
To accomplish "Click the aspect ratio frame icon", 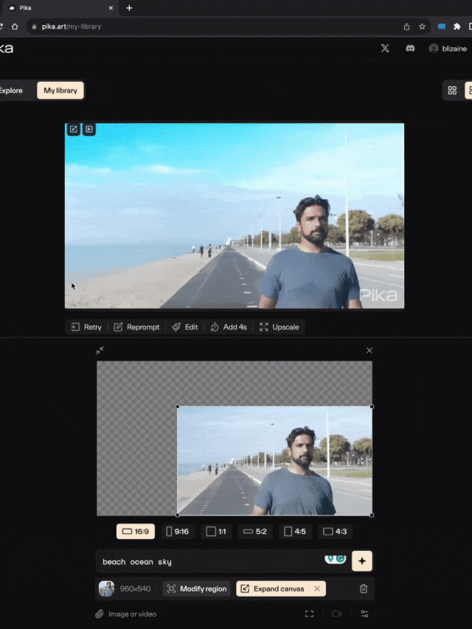I will pyautogui.click(x=309, y=614).
